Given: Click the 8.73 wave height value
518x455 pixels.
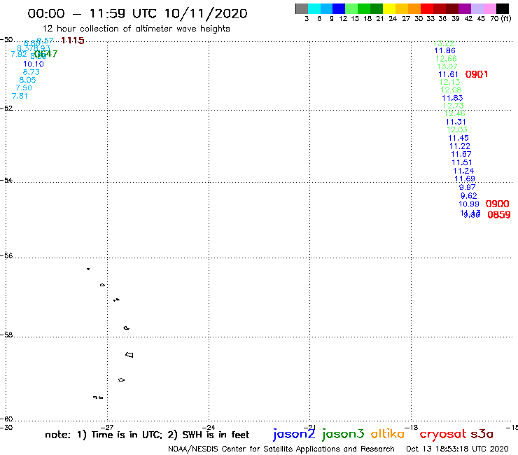Looking at the screenshot, I should click(31, 72).
